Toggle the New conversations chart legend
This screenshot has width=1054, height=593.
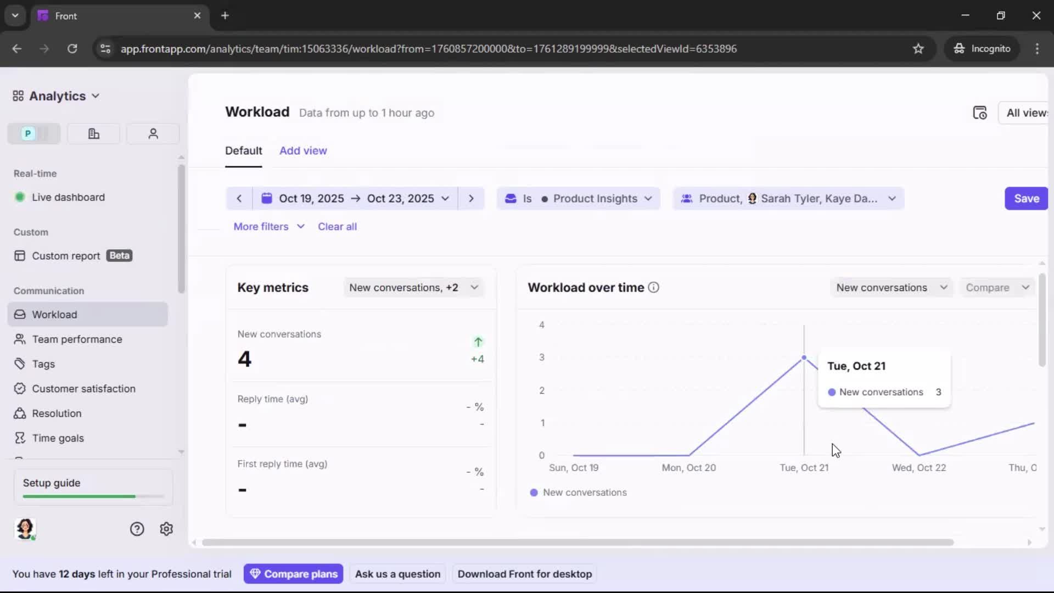578,493
